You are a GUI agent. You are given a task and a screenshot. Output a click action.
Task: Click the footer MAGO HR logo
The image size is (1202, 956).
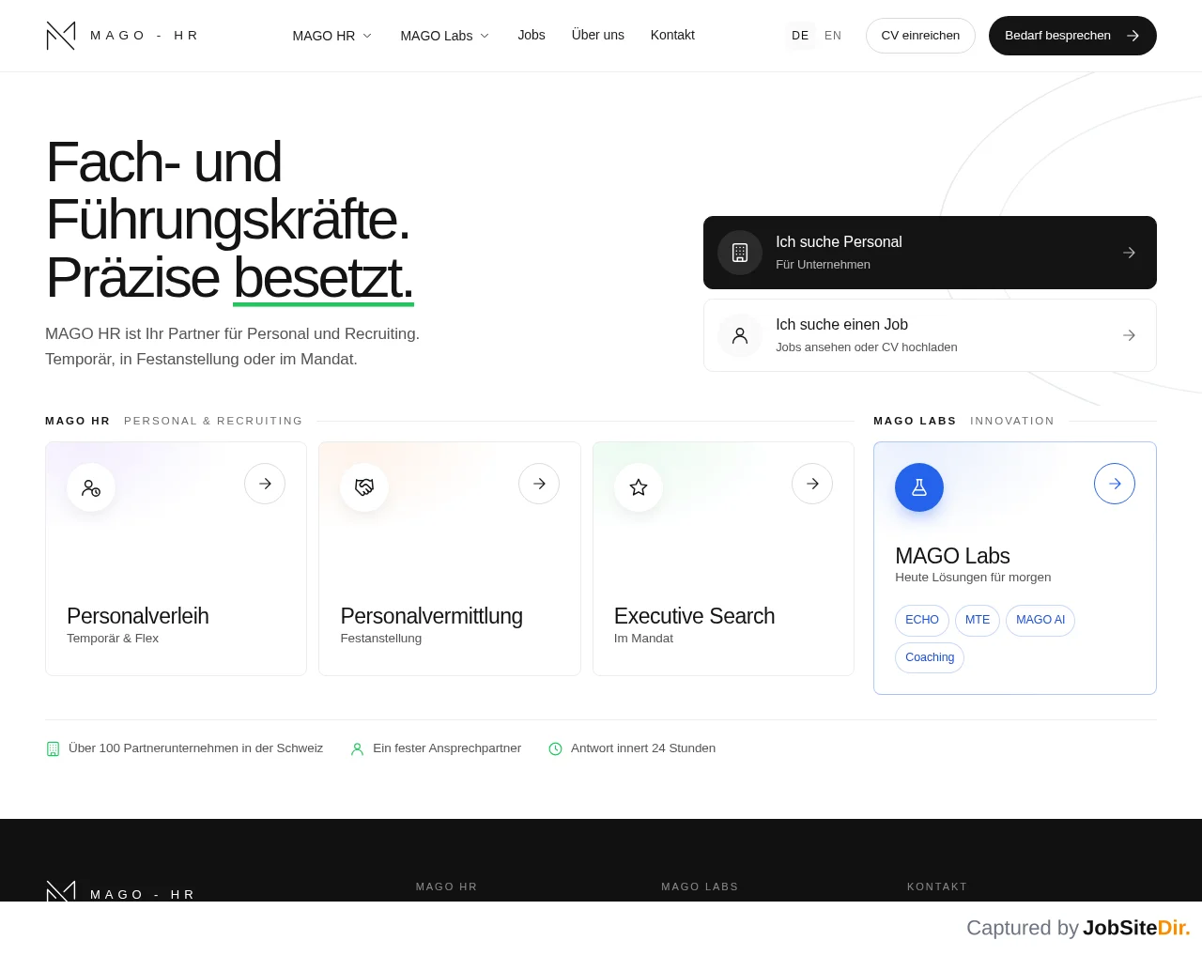[x=120, y=891]
